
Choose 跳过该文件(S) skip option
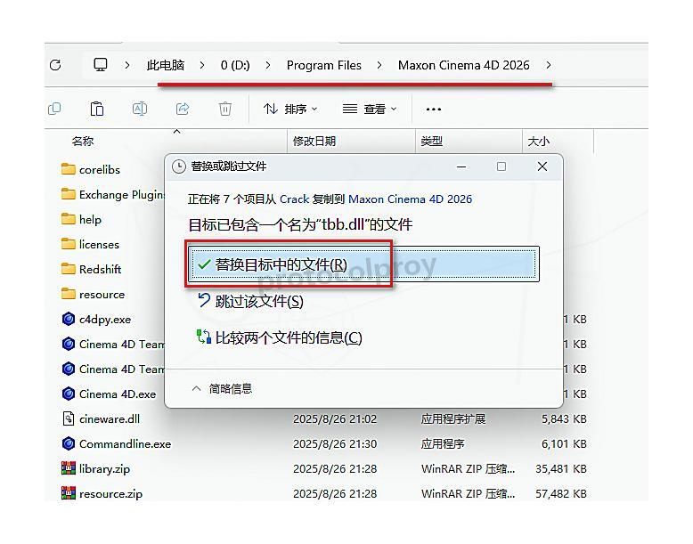pos(250,302)
